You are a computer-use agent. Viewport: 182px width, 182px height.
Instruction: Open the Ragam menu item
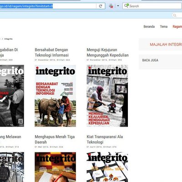[177, 26]
